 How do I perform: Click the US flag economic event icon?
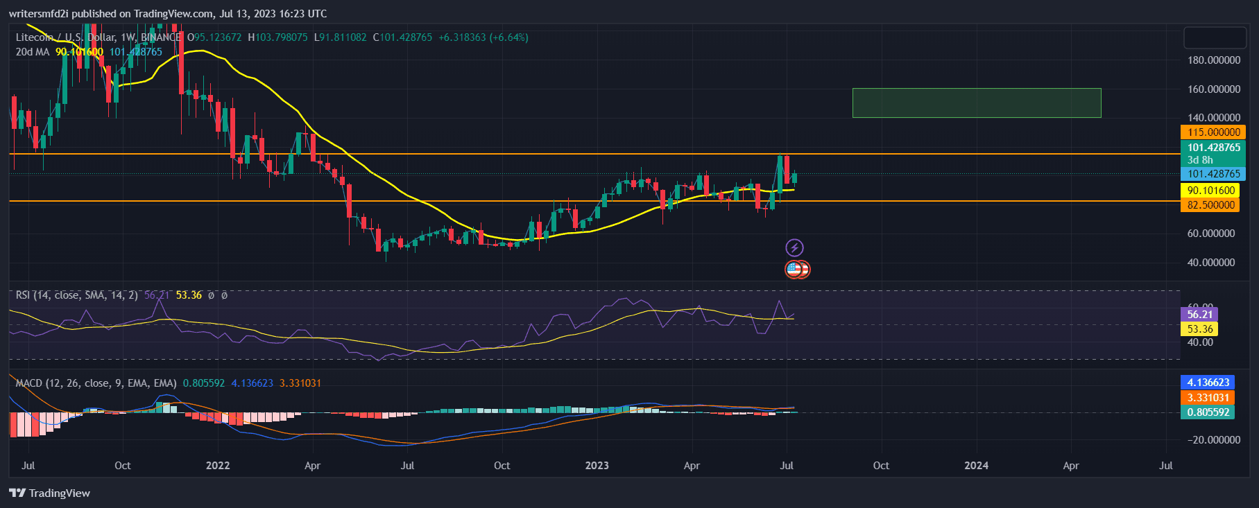pyautogui.click(x=795, y=270)
